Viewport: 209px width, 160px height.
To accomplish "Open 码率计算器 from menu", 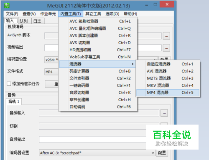I will point(98,71).
